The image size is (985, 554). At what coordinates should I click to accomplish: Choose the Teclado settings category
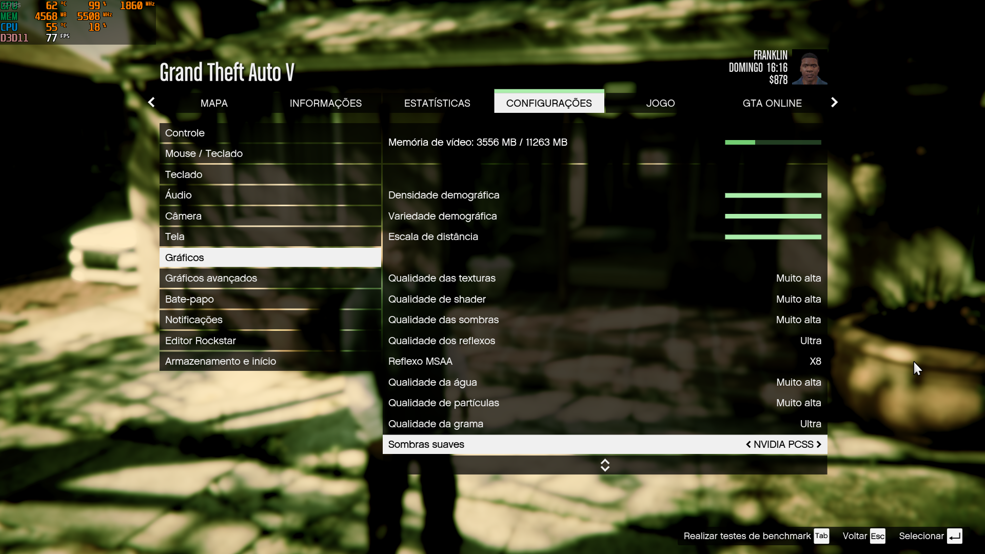270,174
